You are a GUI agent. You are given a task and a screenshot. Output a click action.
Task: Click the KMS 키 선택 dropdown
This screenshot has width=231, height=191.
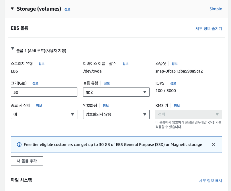[x=188, y=114]
